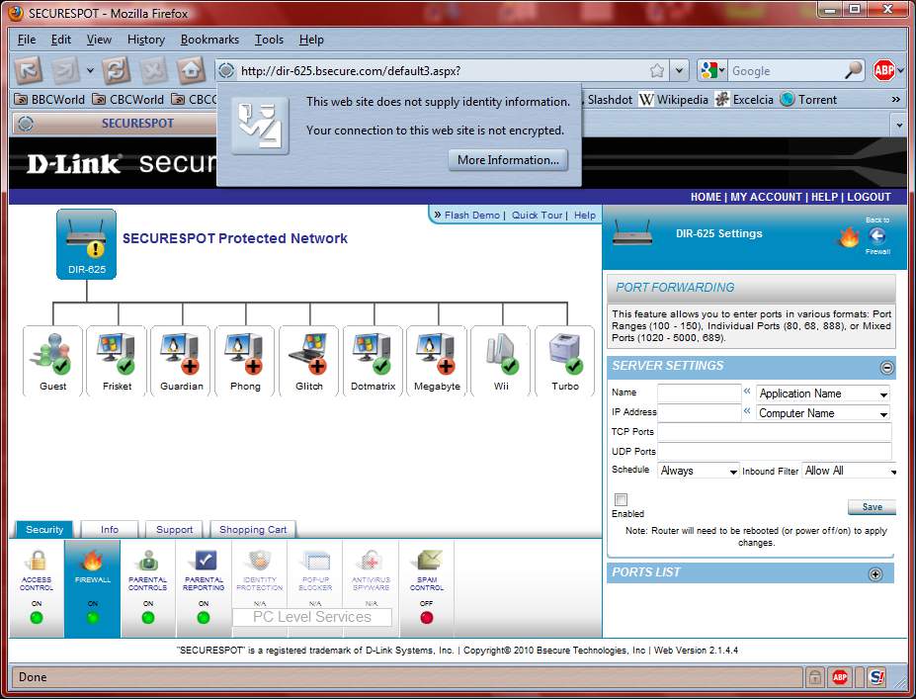Select the Wii device icon
This screenshot has width=916, height=699.
[x=501, y=361]
